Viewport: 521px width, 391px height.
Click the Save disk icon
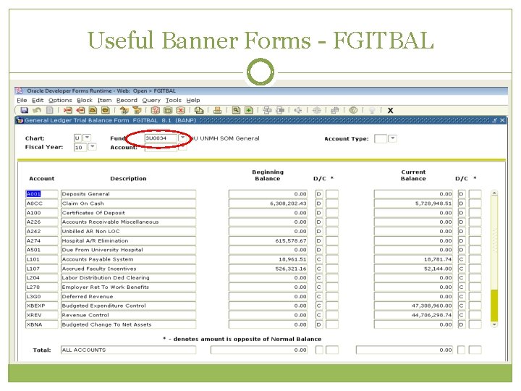click(25, 110)
